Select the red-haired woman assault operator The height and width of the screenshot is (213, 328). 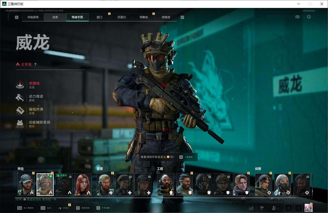(x=83, y=185)
